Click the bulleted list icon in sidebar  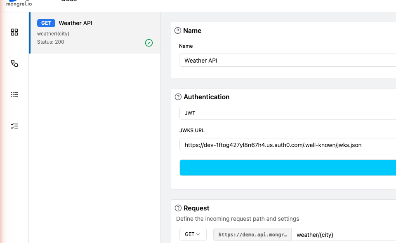[x=14, y=95]
